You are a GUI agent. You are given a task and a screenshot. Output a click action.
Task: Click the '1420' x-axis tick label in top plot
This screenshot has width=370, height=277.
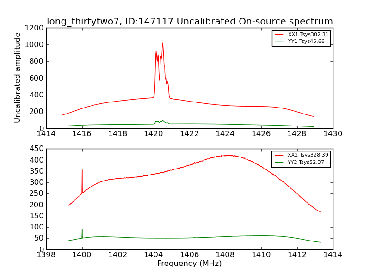click(x=154, y=134)
